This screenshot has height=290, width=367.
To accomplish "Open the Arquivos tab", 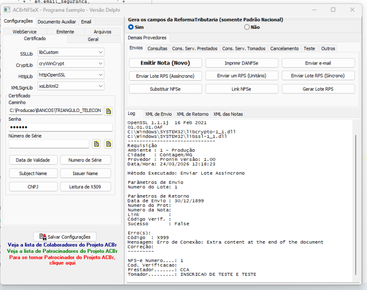I will [x=103, y=32].
